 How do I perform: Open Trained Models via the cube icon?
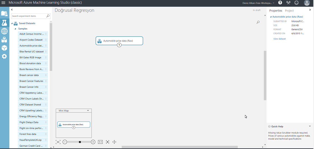[4, 48]
